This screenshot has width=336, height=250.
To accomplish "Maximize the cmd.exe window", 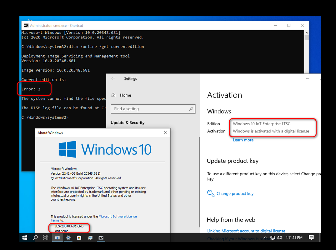I will click(289, 25).
